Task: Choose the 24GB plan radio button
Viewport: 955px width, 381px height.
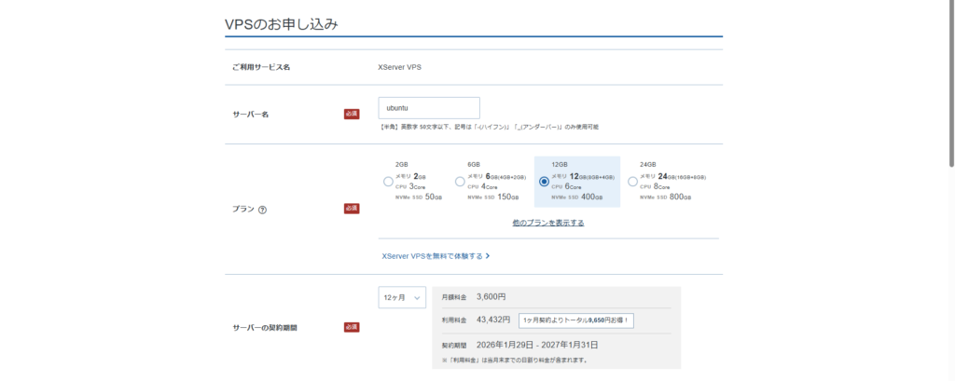Action: point(633,182)
